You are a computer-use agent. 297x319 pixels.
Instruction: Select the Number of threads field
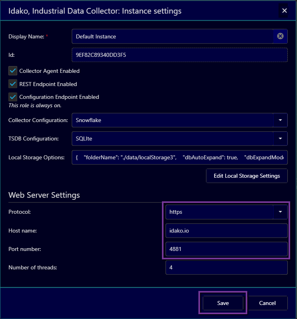(x=226, y=267)
